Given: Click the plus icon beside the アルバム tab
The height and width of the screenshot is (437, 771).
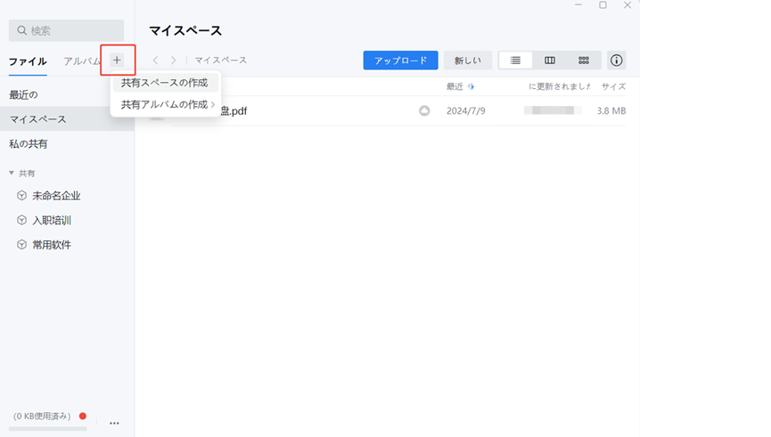Looking at the screenshot, I should [117, 61].
